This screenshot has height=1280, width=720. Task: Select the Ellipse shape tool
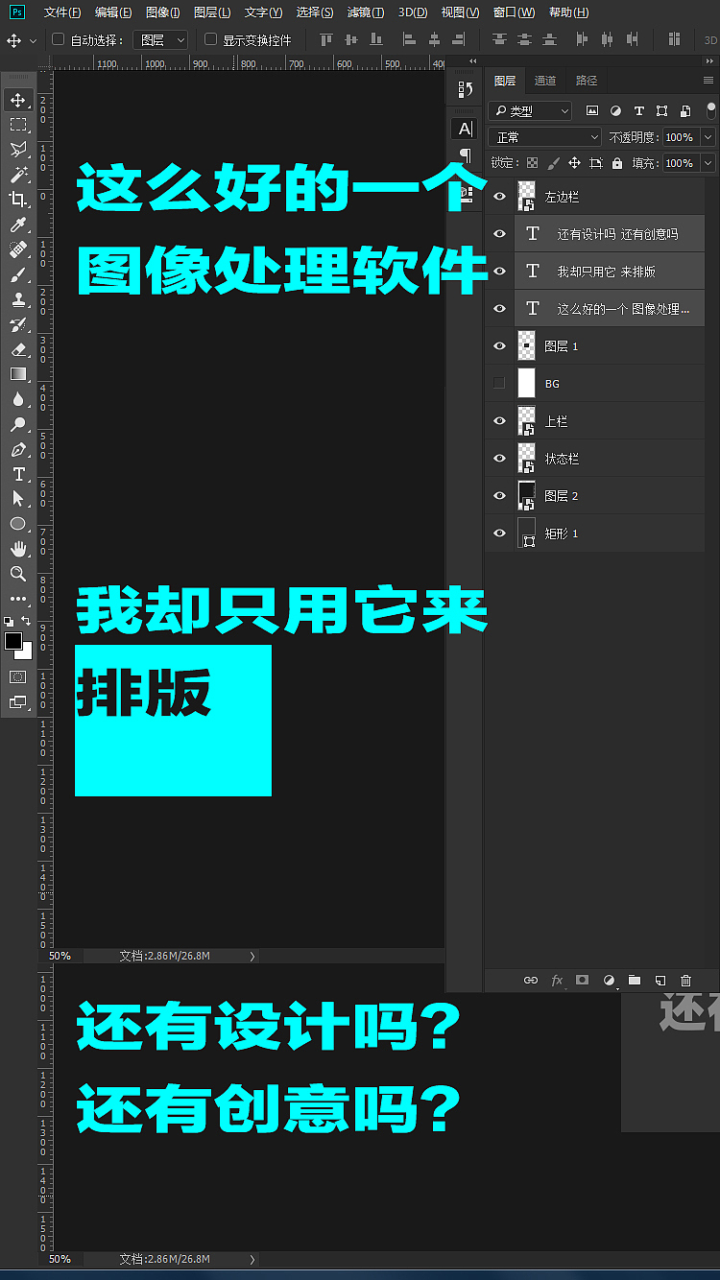(x=18, y=524)
